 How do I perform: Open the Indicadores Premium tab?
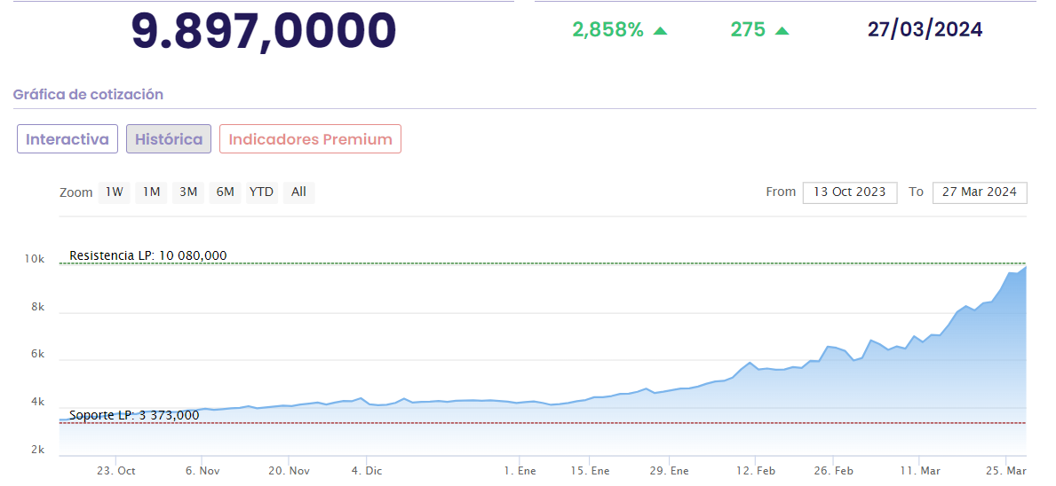[x=310, y=139]
